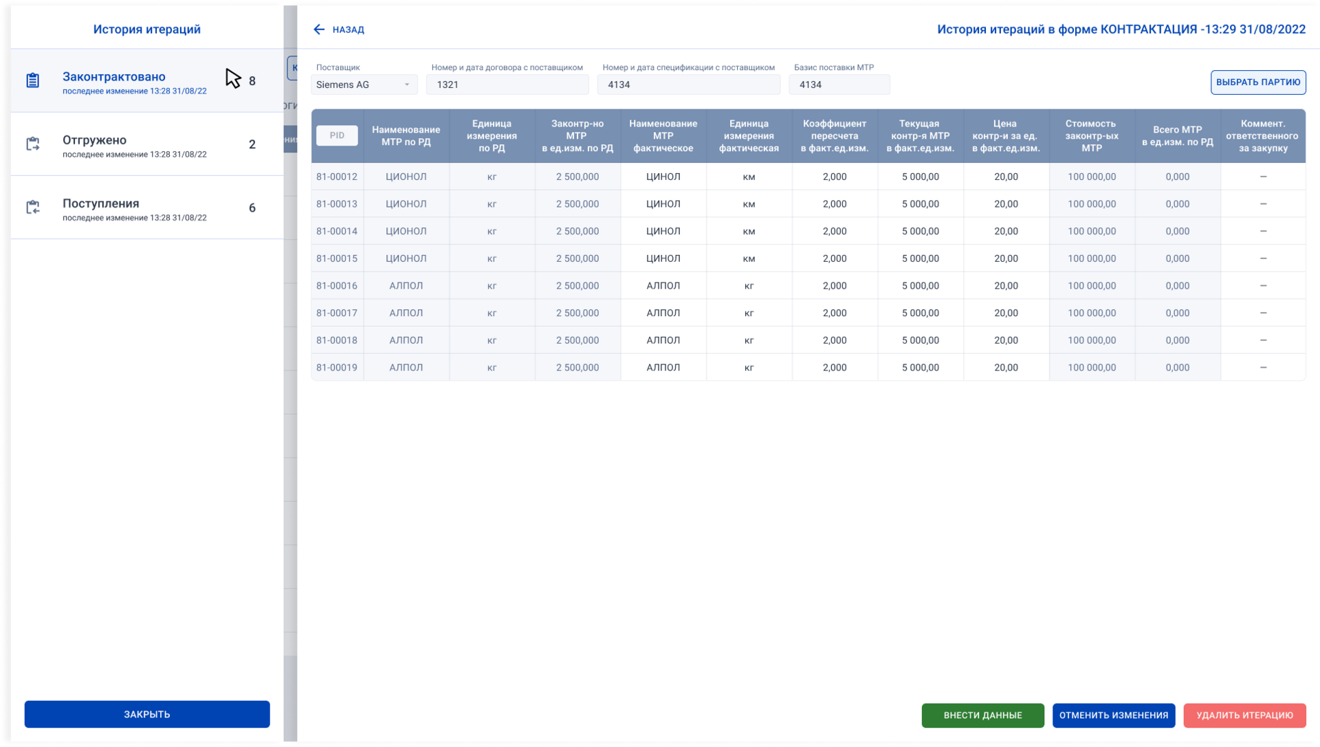Expand the Поставщик Siemens AG dropdown
The height and width of the screenshot is (747, 1320).
(364, 85)
